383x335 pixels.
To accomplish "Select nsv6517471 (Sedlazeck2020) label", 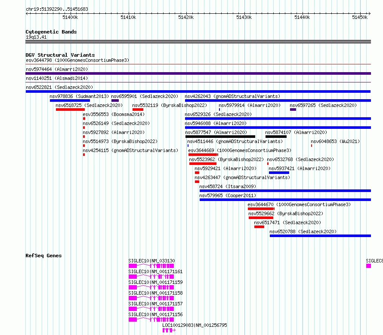I will (287, 222).
